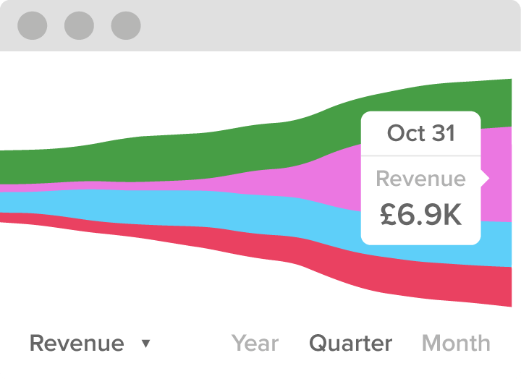Switch to Month view

point(456,343)
